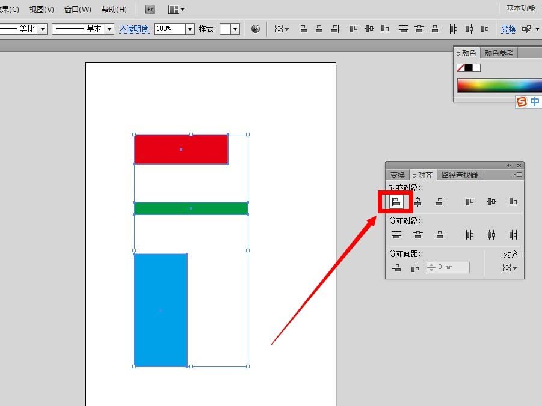The image size is (542, 406).
Task: Click horizontal distribute left in control bar
Action: 453,29
